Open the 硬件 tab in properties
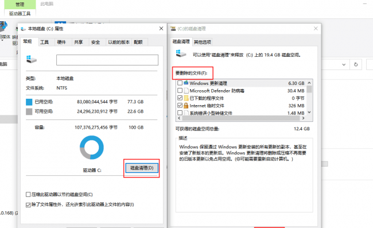373x228 pixels. tap(61, 42)
